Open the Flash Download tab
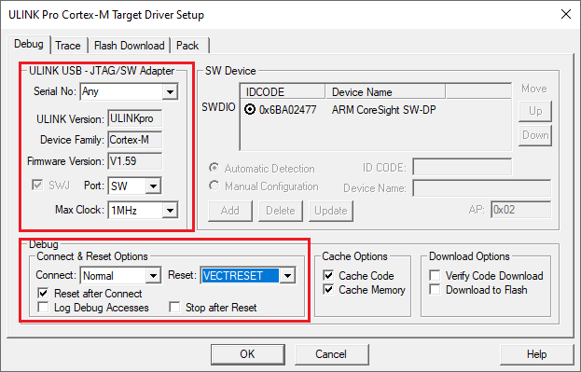The height and width of the screenshot is (372, 581). [129, 46]
